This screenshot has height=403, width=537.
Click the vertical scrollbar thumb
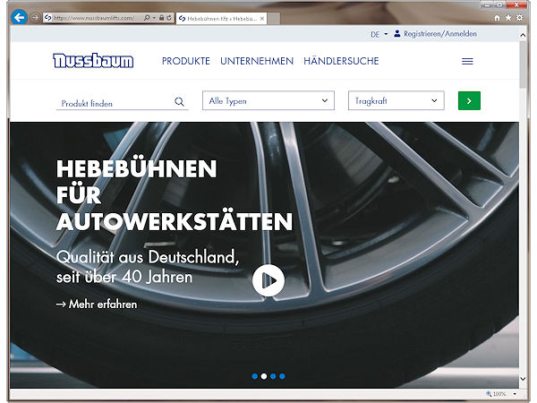click(523, 64)
